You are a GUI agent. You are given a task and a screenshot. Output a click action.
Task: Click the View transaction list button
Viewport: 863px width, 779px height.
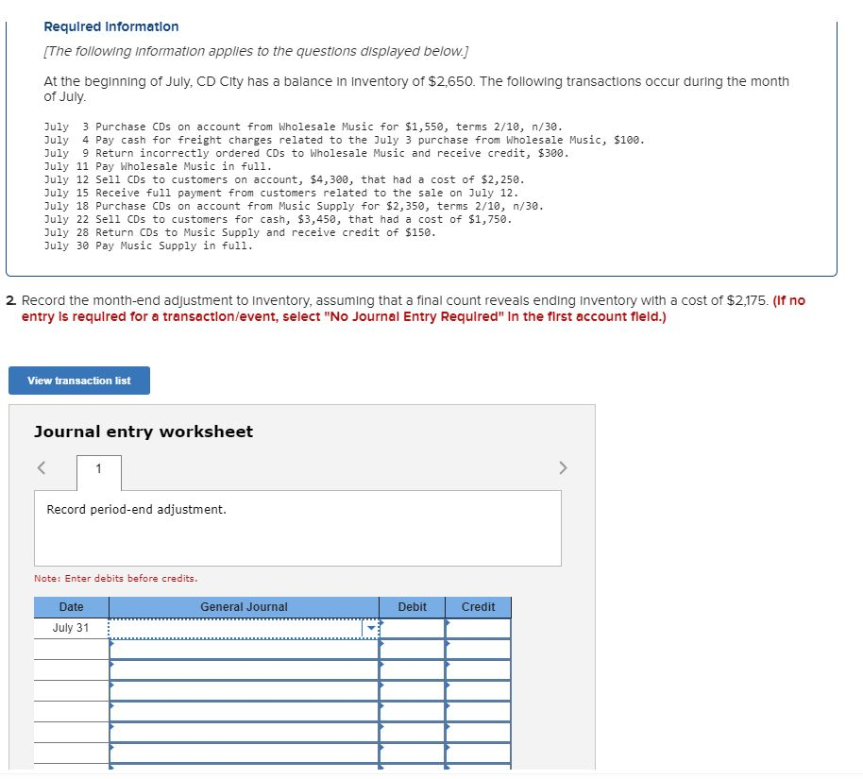[x=79, y=381]
